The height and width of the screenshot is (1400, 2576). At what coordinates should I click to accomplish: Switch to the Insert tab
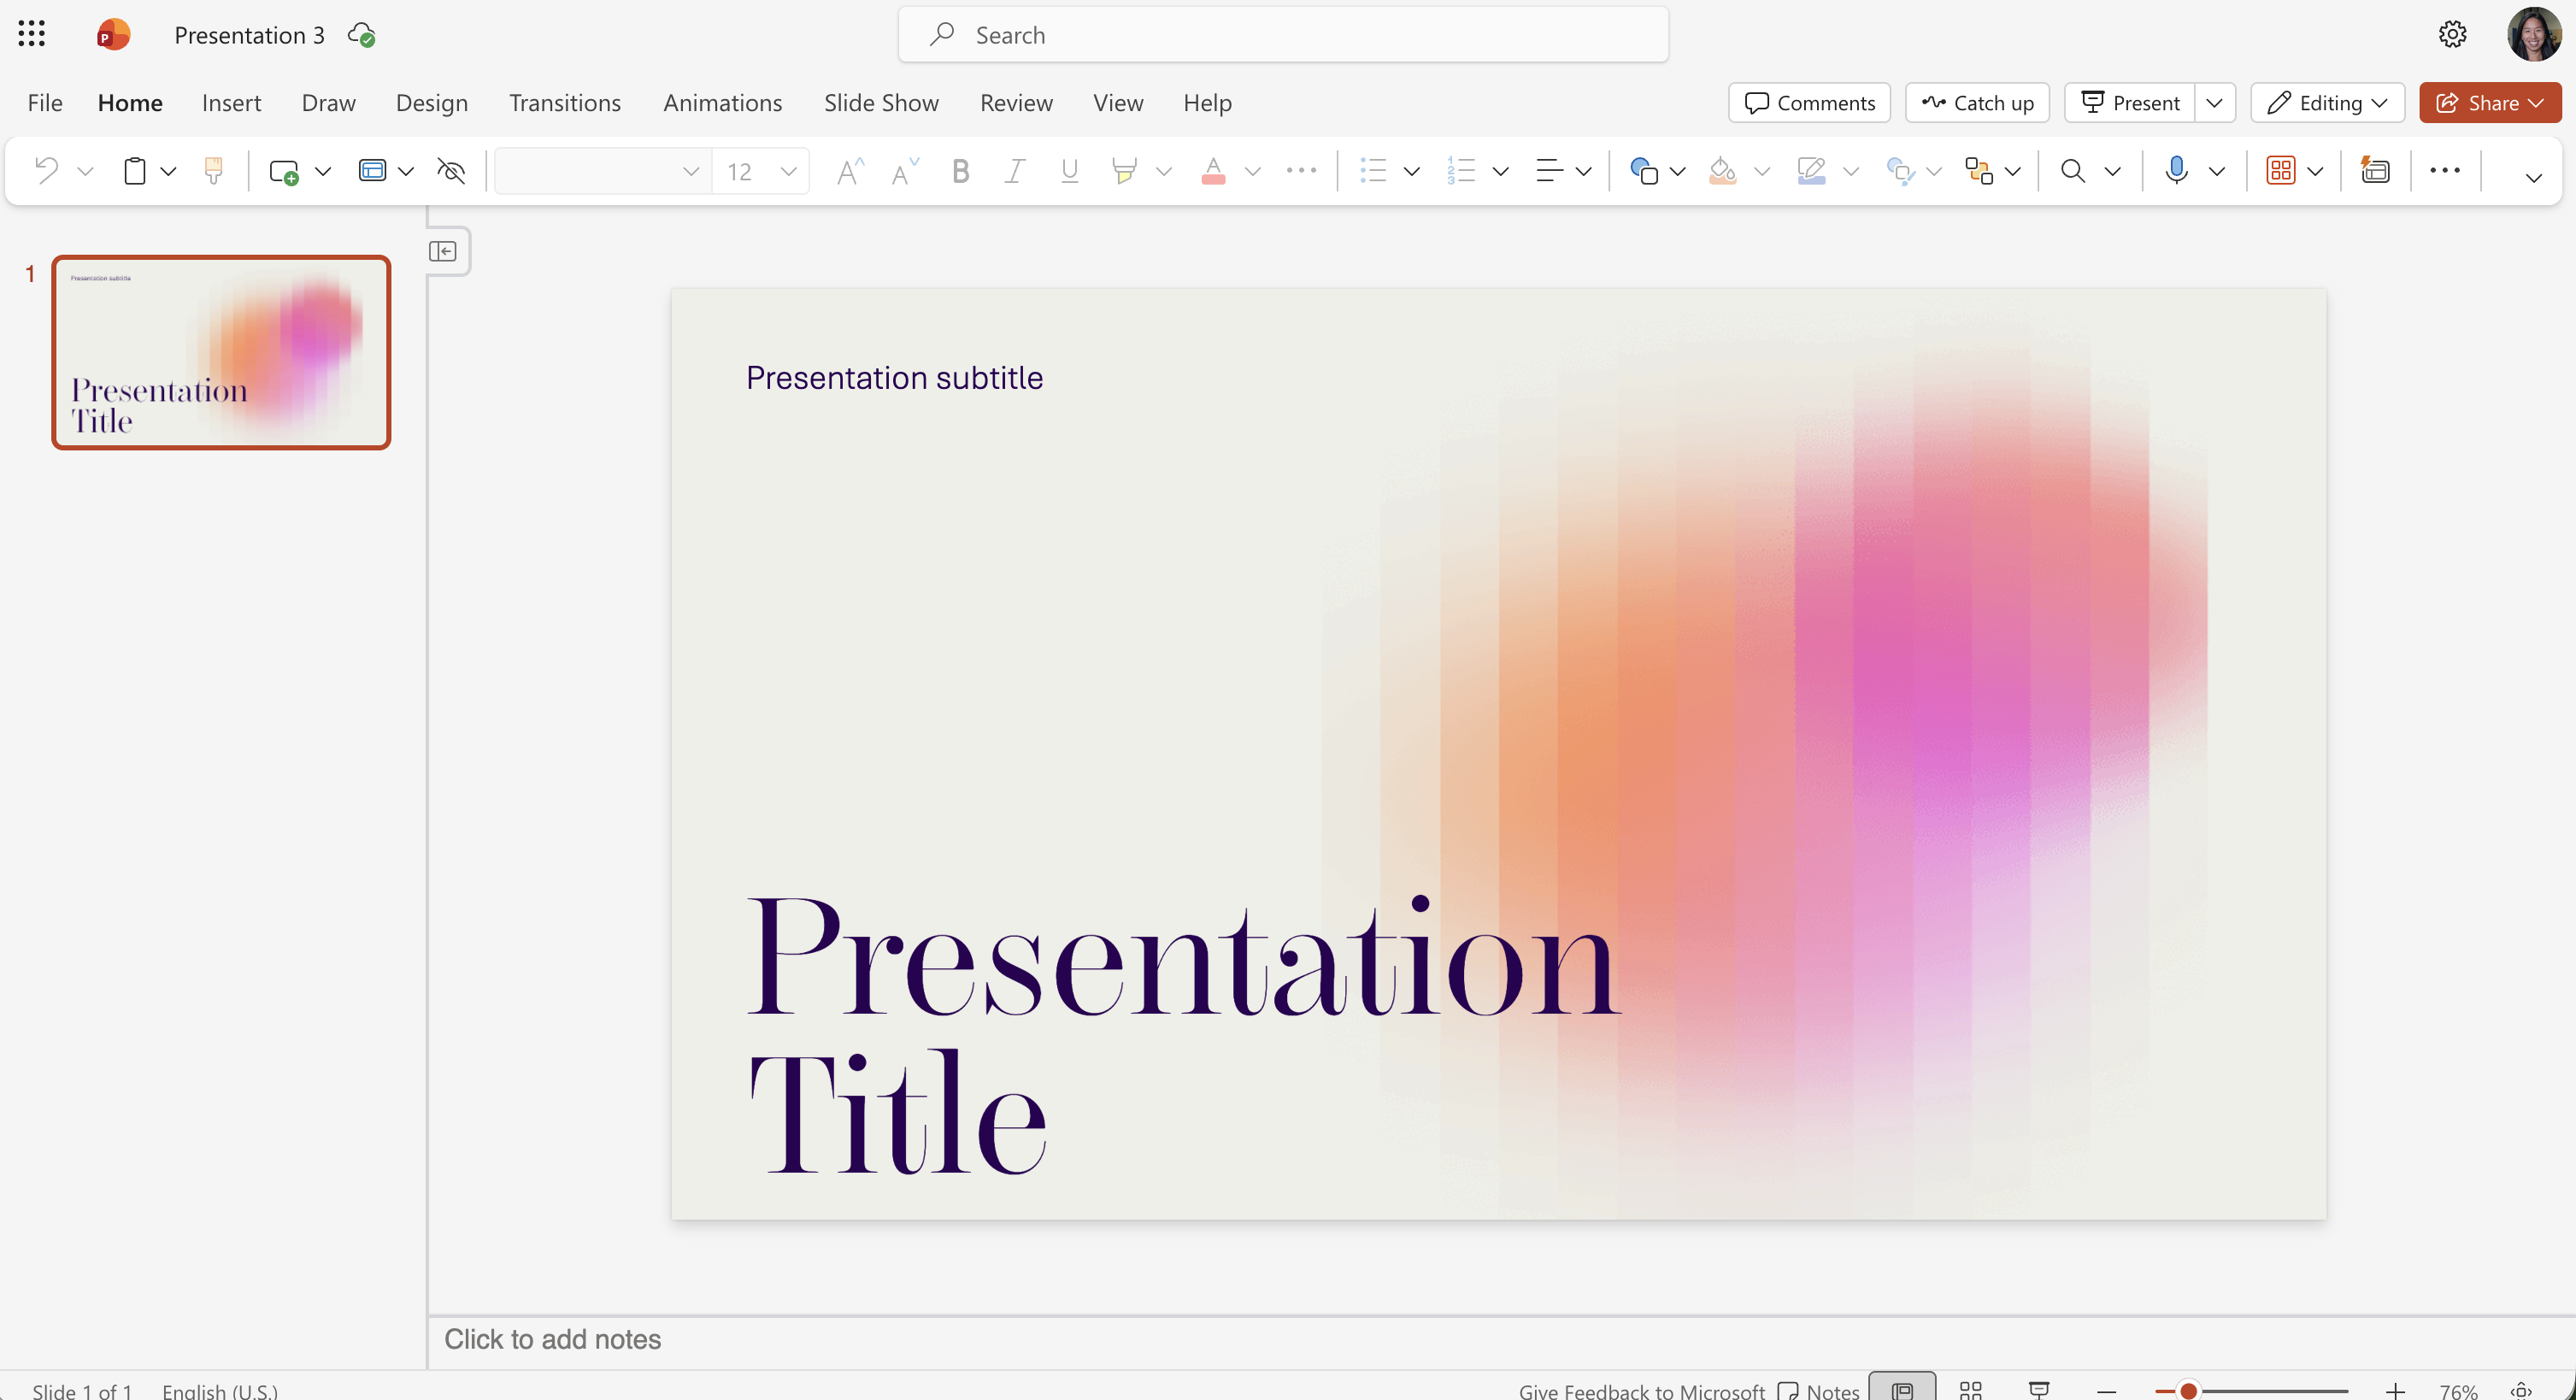(x=231, y=103)
